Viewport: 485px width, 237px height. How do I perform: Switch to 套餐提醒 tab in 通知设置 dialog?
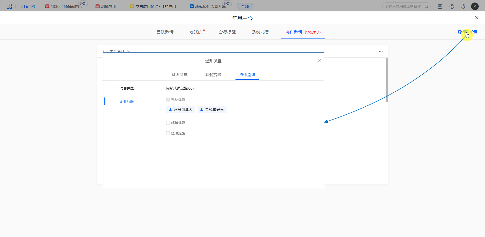213,74
